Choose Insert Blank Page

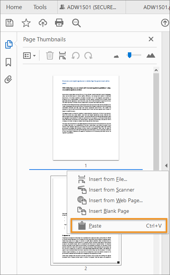(x=109, y=211)
